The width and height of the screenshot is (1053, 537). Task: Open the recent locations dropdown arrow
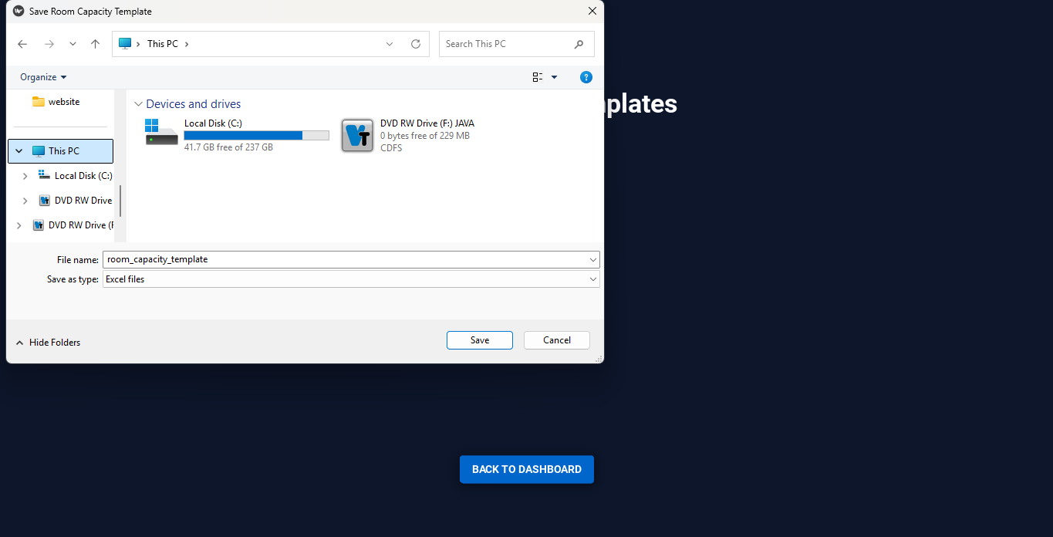coord(73,44)
